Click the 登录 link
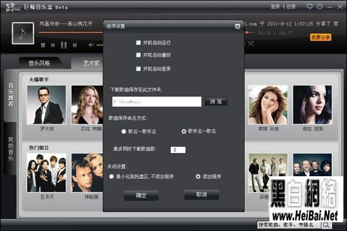347x231 pixels. 275,7
